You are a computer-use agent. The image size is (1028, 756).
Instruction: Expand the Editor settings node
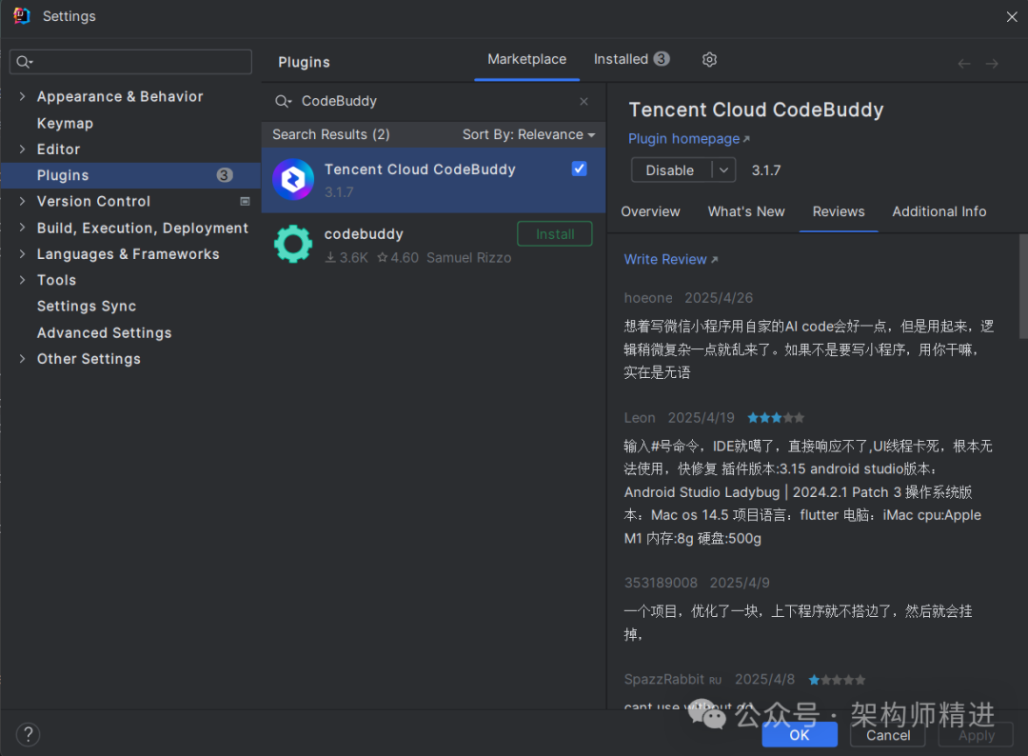(x=22, y=149)
